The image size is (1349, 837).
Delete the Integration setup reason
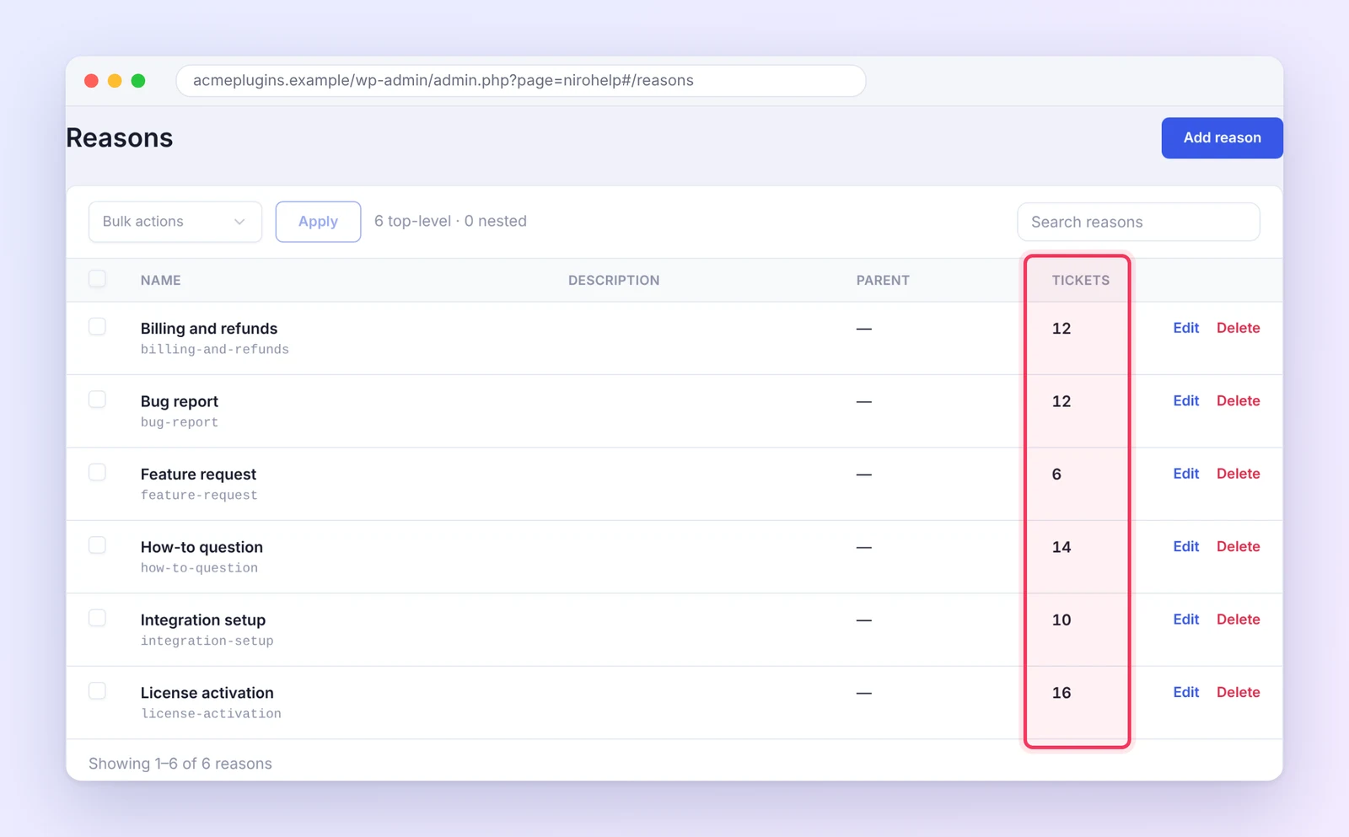point(1238,620)
